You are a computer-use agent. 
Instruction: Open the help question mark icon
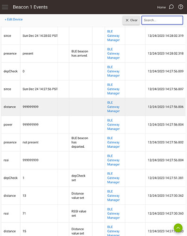(180, 7)
